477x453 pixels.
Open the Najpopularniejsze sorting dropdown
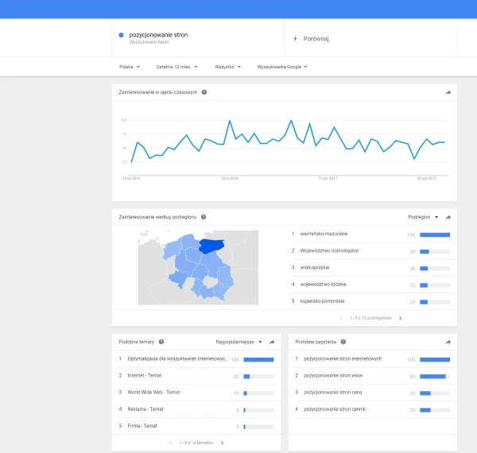(x=238, y=342)
